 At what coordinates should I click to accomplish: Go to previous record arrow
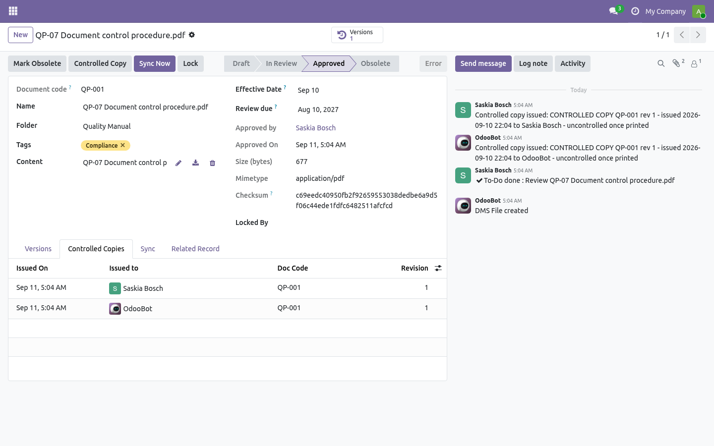pyautogui.click(x=682, y=35)
